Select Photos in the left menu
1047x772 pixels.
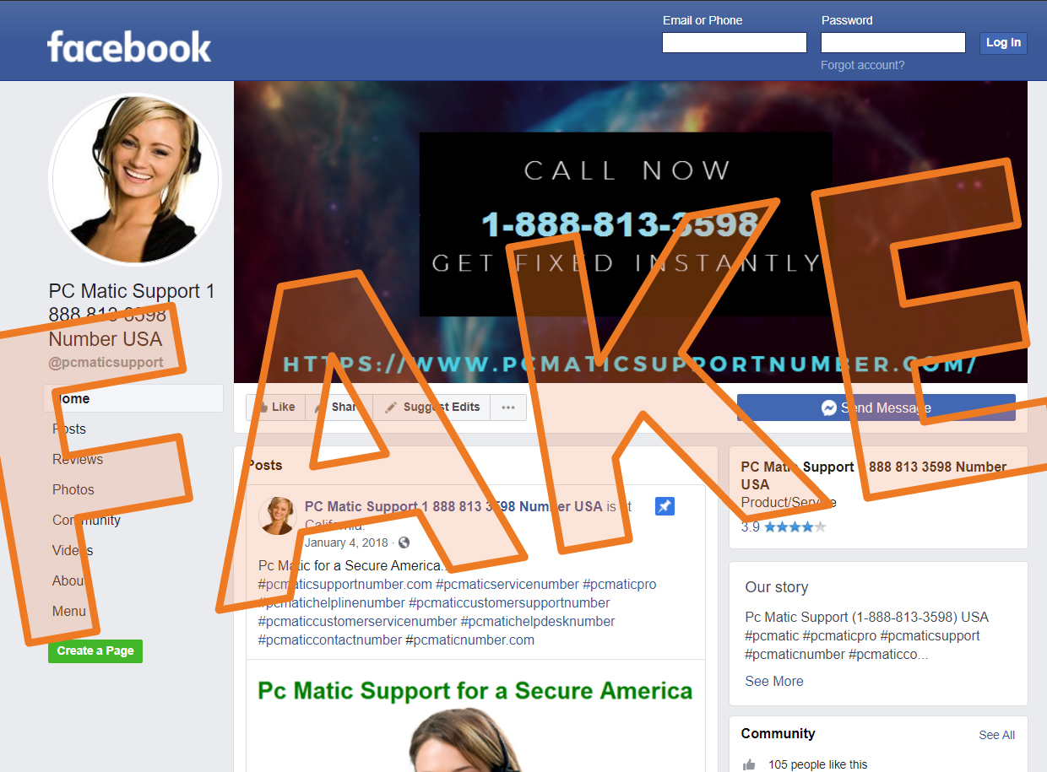click(x=73, y=489)
